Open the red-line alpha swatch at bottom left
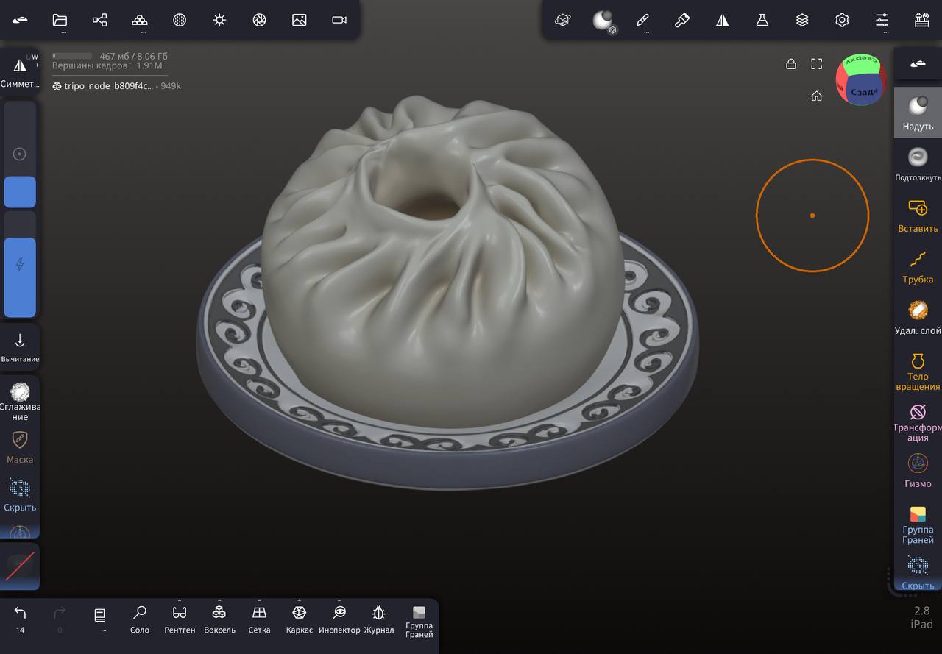The width and height of the screenshot is (942, 654). point(20,566)
